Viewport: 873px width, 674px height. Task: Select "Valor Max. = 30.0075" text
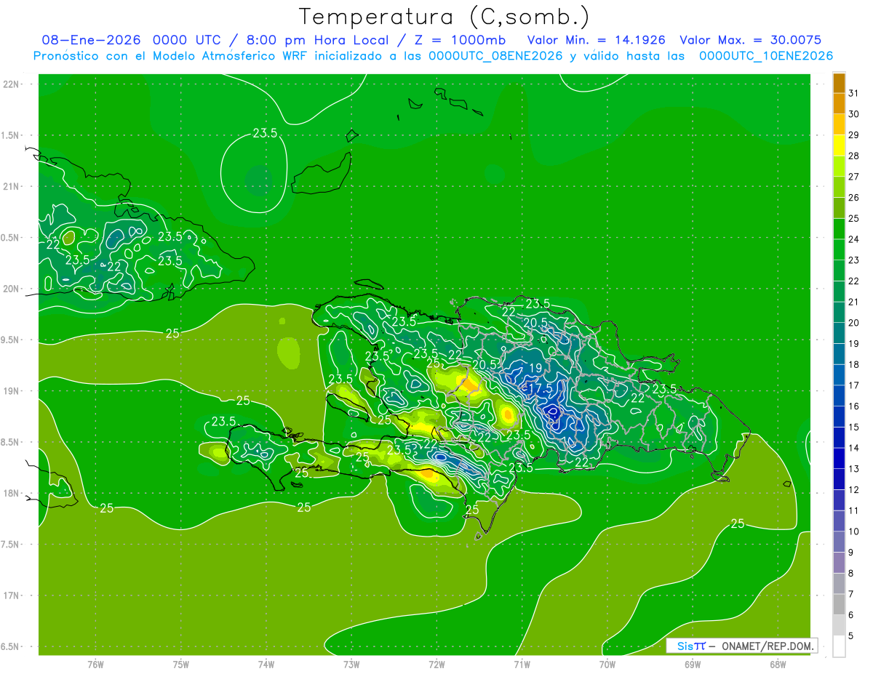pyautogui.click(x=750, y=40)
